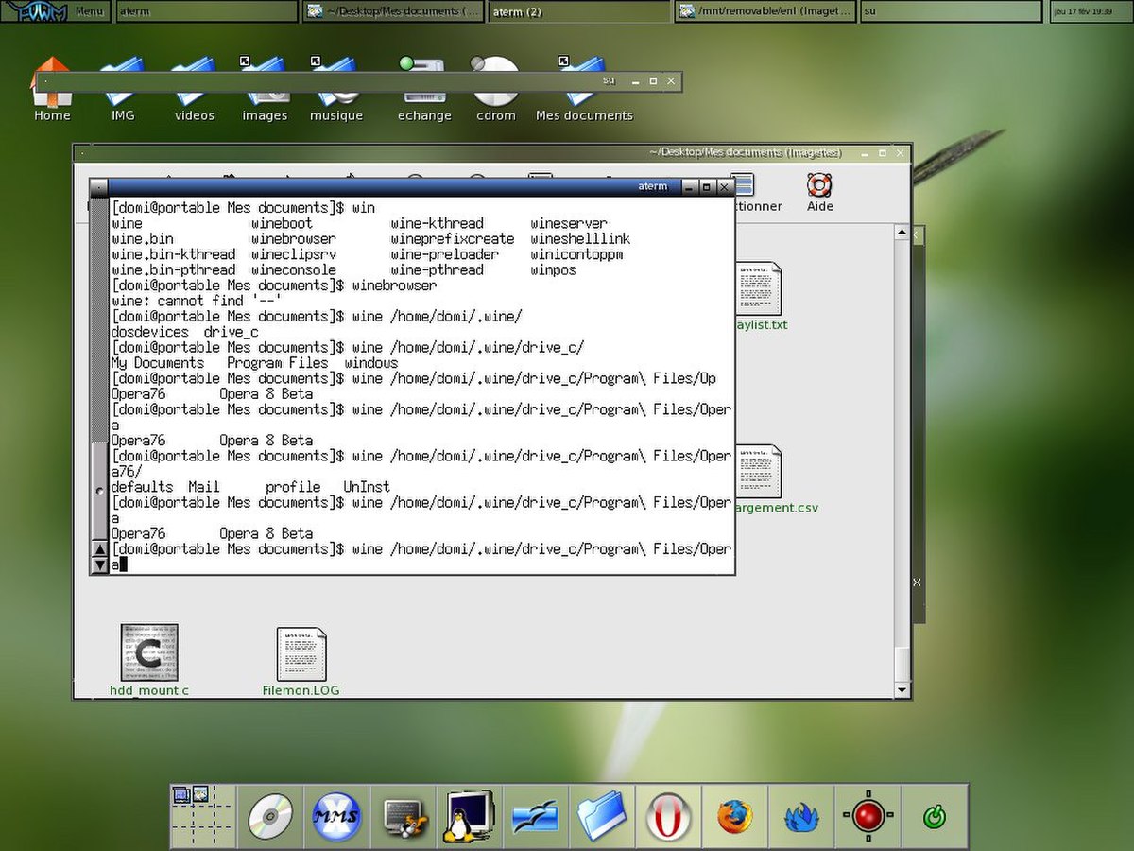Click the aterm scrollbar down arrow
Image resolution: width=1134 pixels, height=851 pixels.
[x=99, y=565]
